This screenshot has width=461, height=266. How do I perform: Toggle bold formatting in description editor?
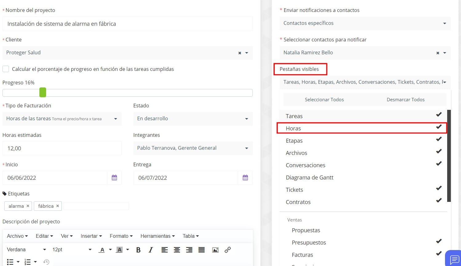(x=138, y=250)
